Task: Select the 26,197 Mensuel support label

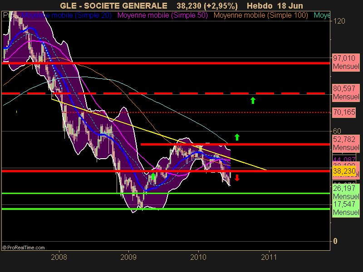Action: coord(346,192)
